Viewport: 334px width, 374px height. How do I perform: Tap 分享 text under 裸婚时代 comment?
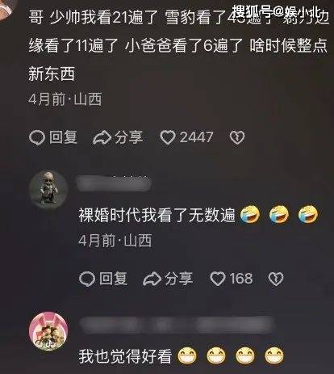(178, 278)
